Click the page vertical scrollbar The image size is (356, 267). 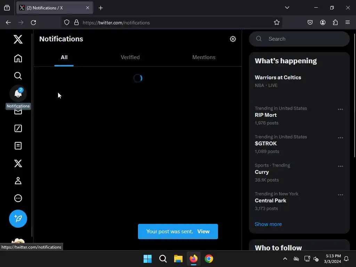354,95
